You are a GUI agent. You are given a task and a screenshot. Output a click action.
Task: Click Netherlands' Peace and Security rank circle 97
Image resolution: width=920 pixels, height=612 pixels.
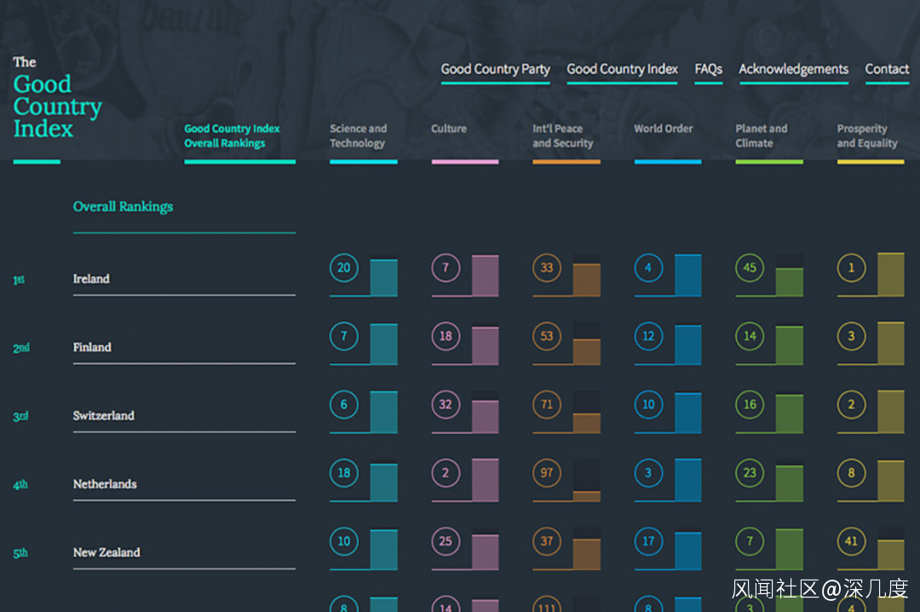click(x=547, y=472)
